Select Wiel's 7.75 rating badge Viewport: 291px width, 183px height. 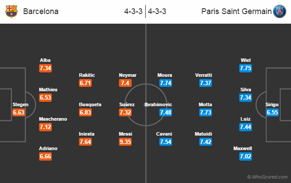(245, 68)
